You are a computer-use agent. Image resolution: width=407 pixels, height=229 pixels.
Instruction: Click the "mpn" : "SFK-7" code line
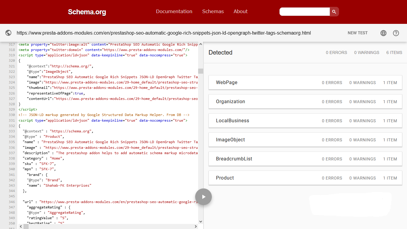tap(39, 169)
